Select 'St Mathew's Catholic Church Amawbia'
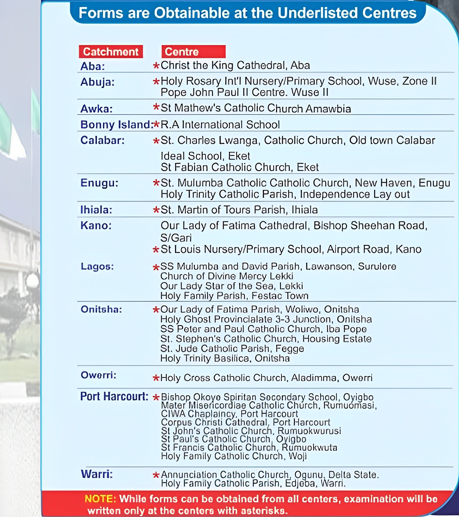 [256, 108]
